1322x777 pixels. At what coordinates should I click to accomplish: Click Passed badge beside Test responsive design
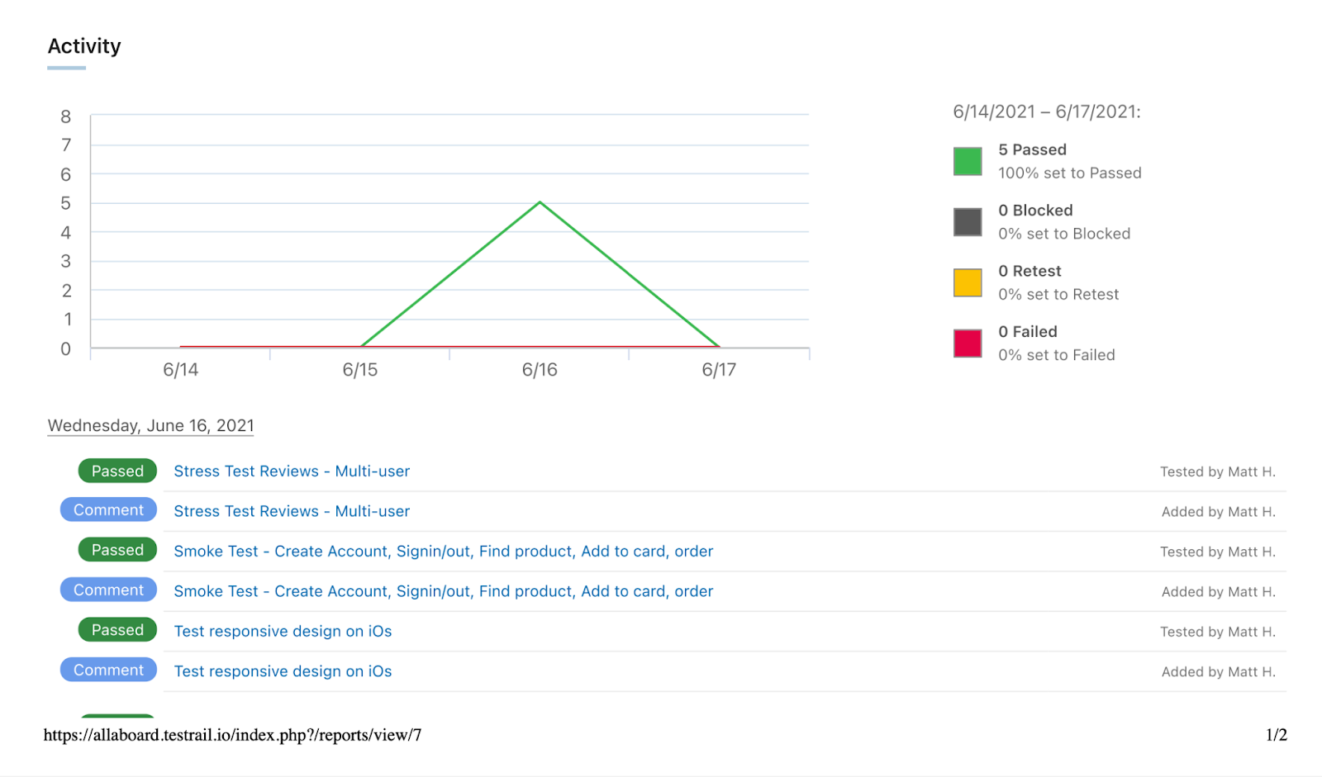coord(117,630)
